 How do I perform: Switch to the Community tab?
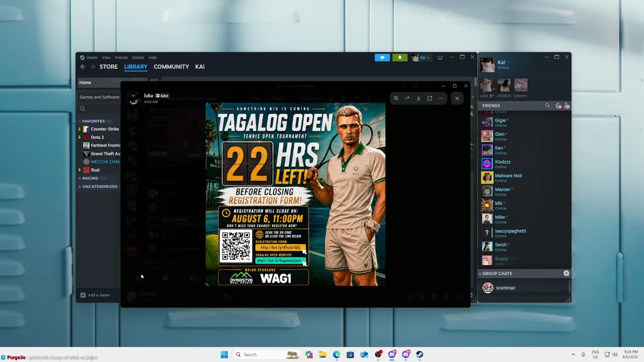pos(171,66)
